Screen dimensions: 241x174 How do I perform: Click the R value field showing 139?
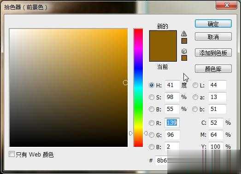coord(172,123)
